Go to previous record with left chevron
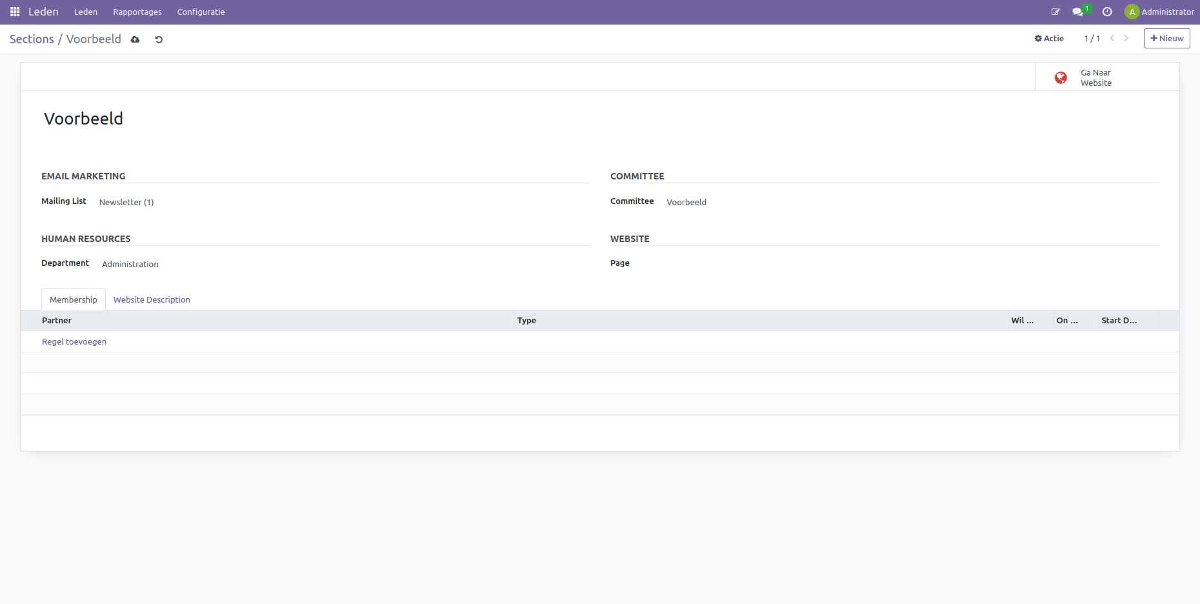This screenshot has width=1200, height=604. click(1112, 38)
